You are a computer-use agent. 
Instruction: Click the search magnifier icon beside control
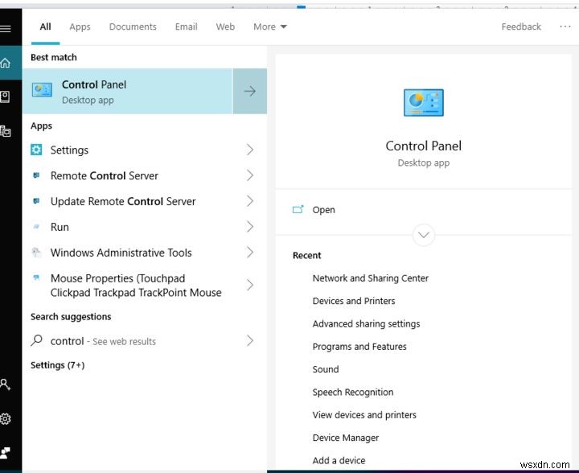click(36, 340)
